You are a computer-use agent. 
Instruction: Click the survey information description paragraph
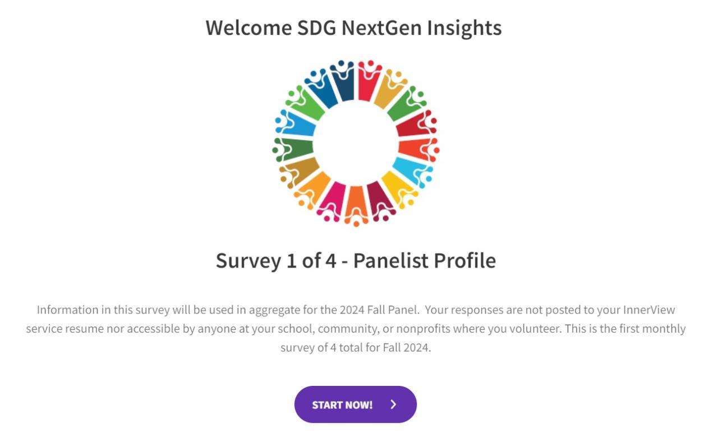click(x=356, y=329)
